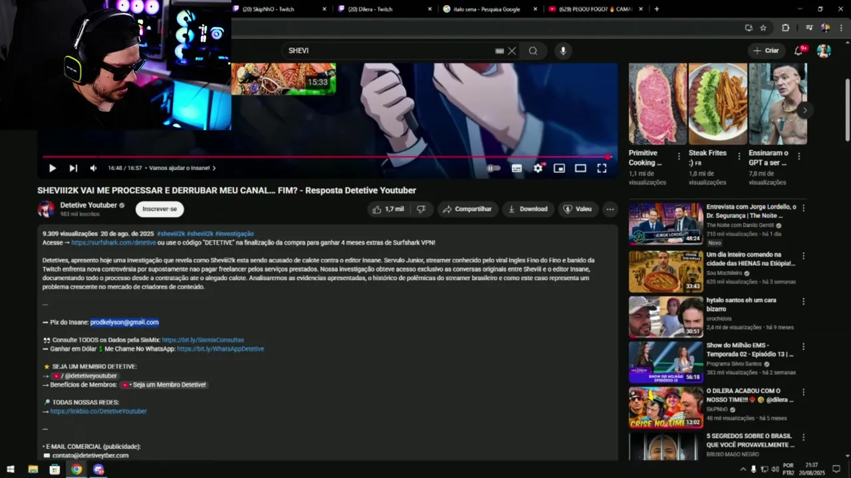Toggle subtitles in the player
Image resolution: width=851 pixels, height=478 pixels.
click(517, 169)
